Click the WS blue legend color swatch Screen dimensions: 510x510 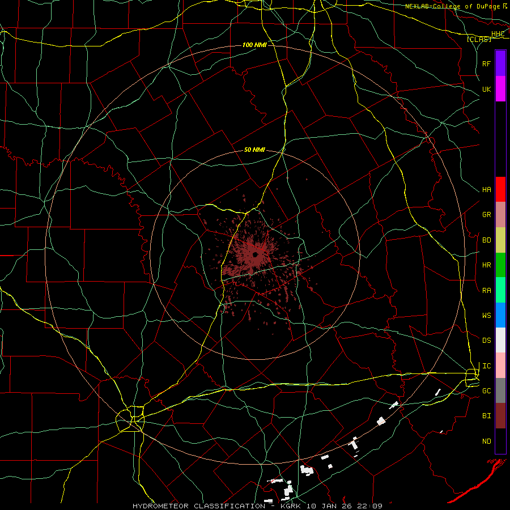coord(500,315)
